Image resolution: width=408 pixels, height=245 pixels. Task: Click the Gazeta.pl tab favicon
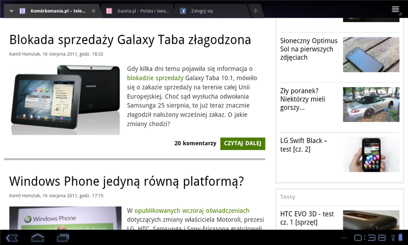pyautogui.click(x=109, y=11)
